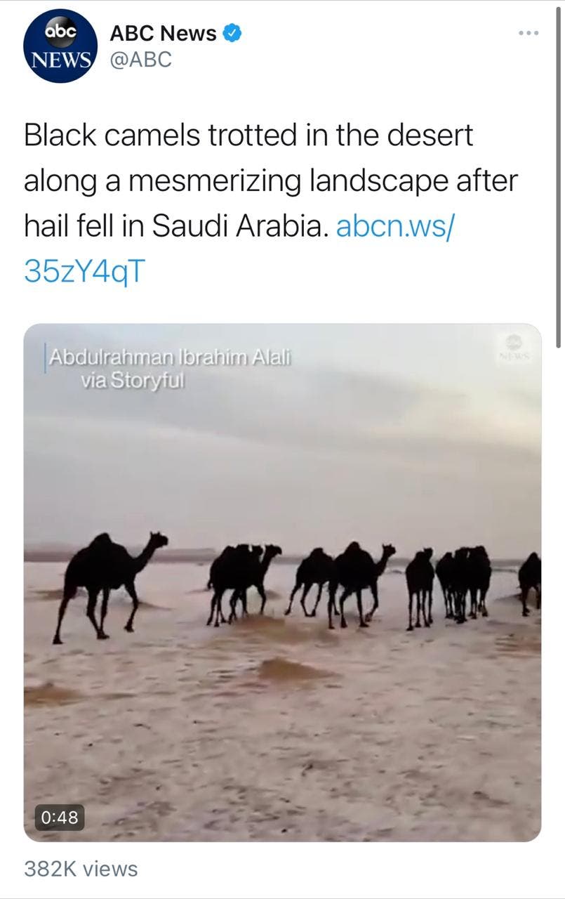The image size is (565, 899).
Task: Open the @ABC handle
Action: (140, 60)
